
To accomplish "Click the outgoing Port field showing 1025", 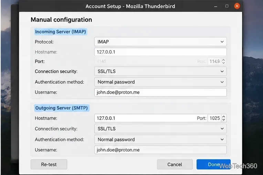I will point(214,118).
